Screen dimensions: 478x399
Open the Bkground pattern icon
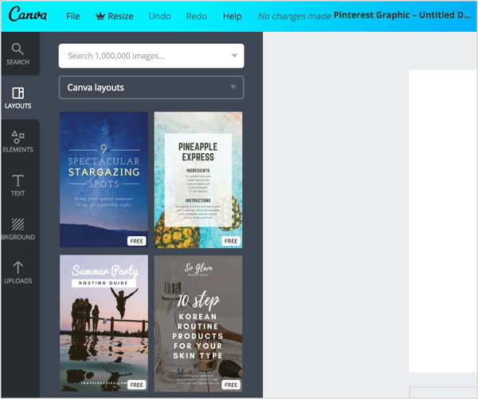tap(18, 224)
